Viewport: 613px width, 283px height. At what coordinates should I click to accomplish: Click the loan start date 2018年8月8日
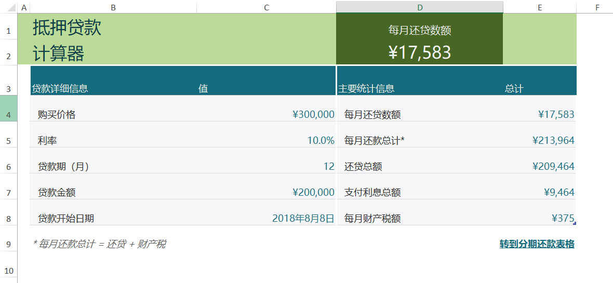coord(303,219)
